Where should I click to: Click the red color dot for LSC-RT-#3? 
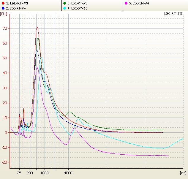pos(3,3)
